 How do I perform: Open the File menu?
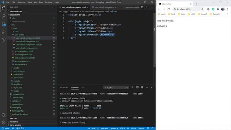coord(8,3)
